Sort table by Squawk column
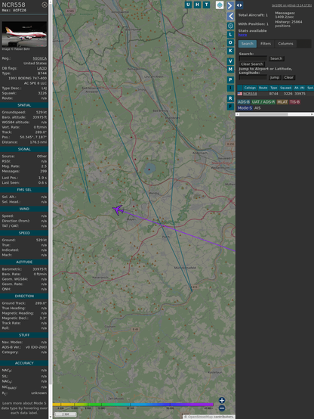Viewport: 314px width, 419px height. [286, 88]
